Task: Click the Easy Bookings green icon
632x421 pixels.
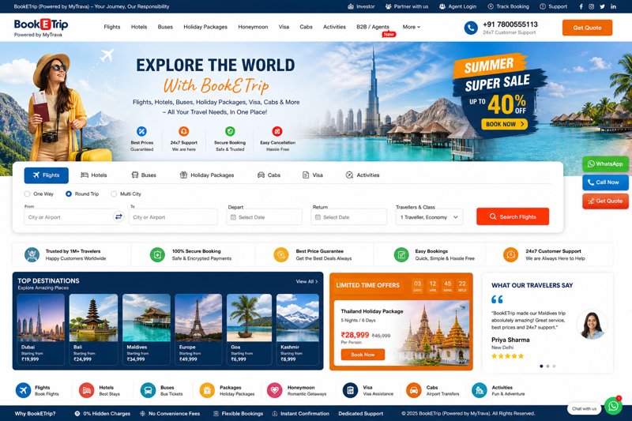Action: coord(401,255)
